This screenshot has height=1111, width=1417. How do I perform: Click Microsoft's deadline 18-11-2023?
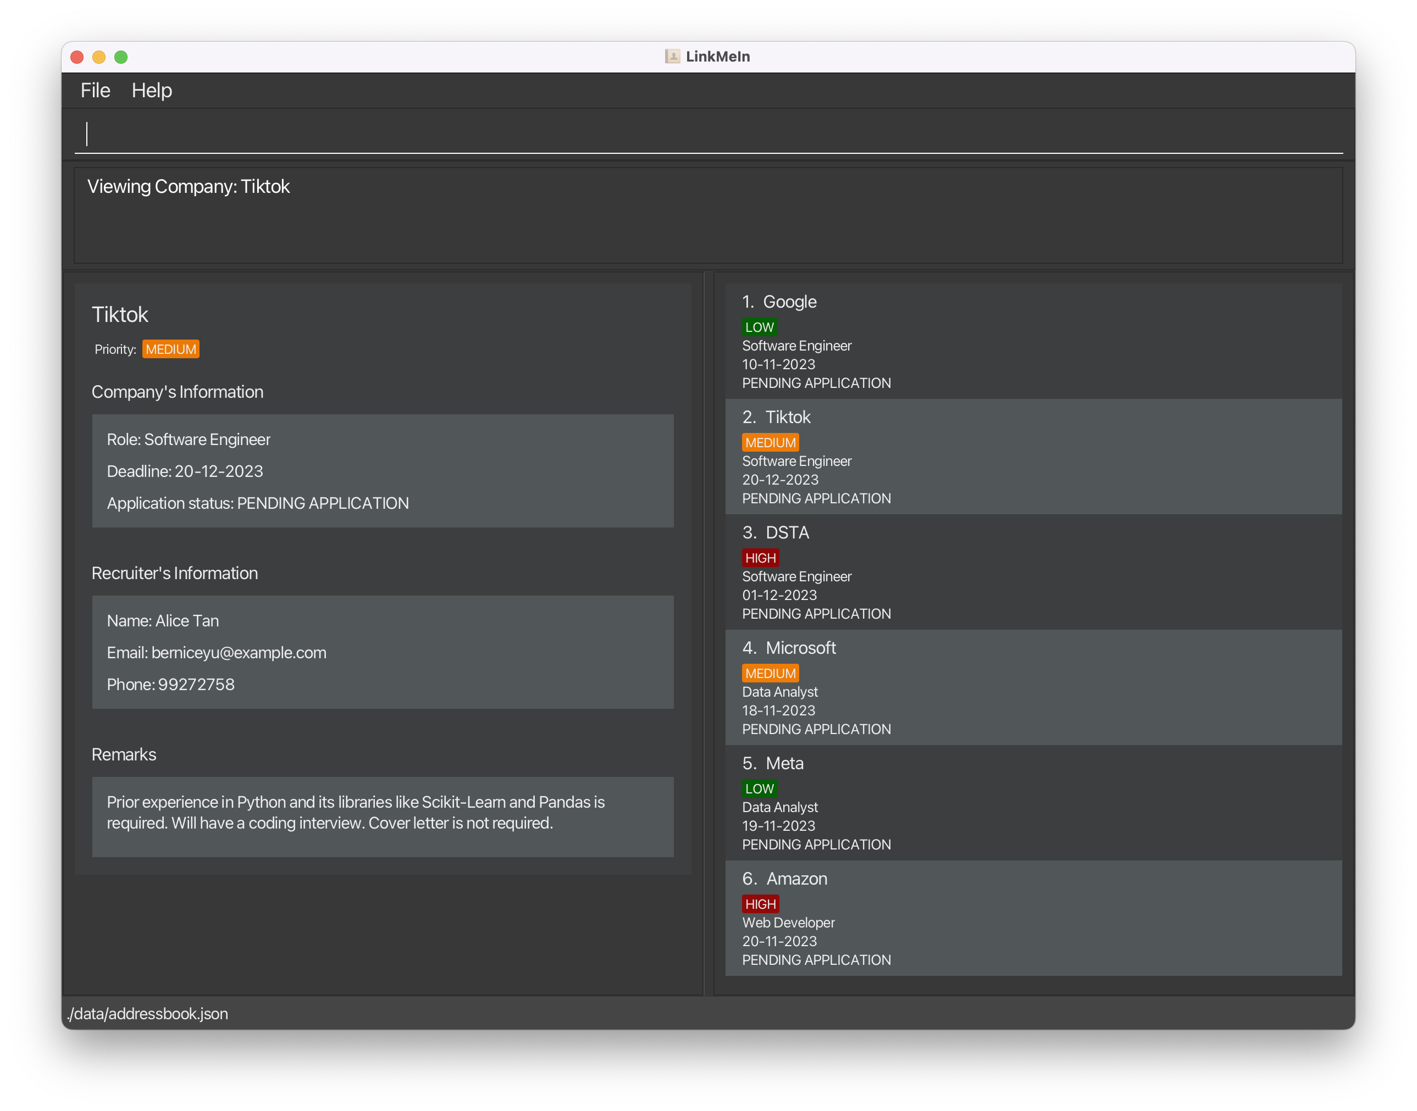778,711
